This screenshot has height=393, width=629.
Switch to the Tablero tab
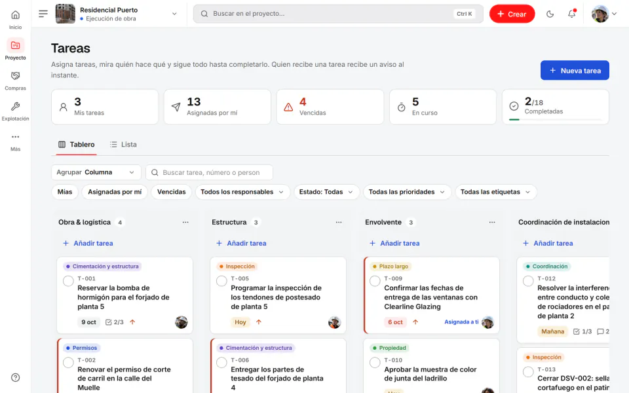(x=77, y=144)
